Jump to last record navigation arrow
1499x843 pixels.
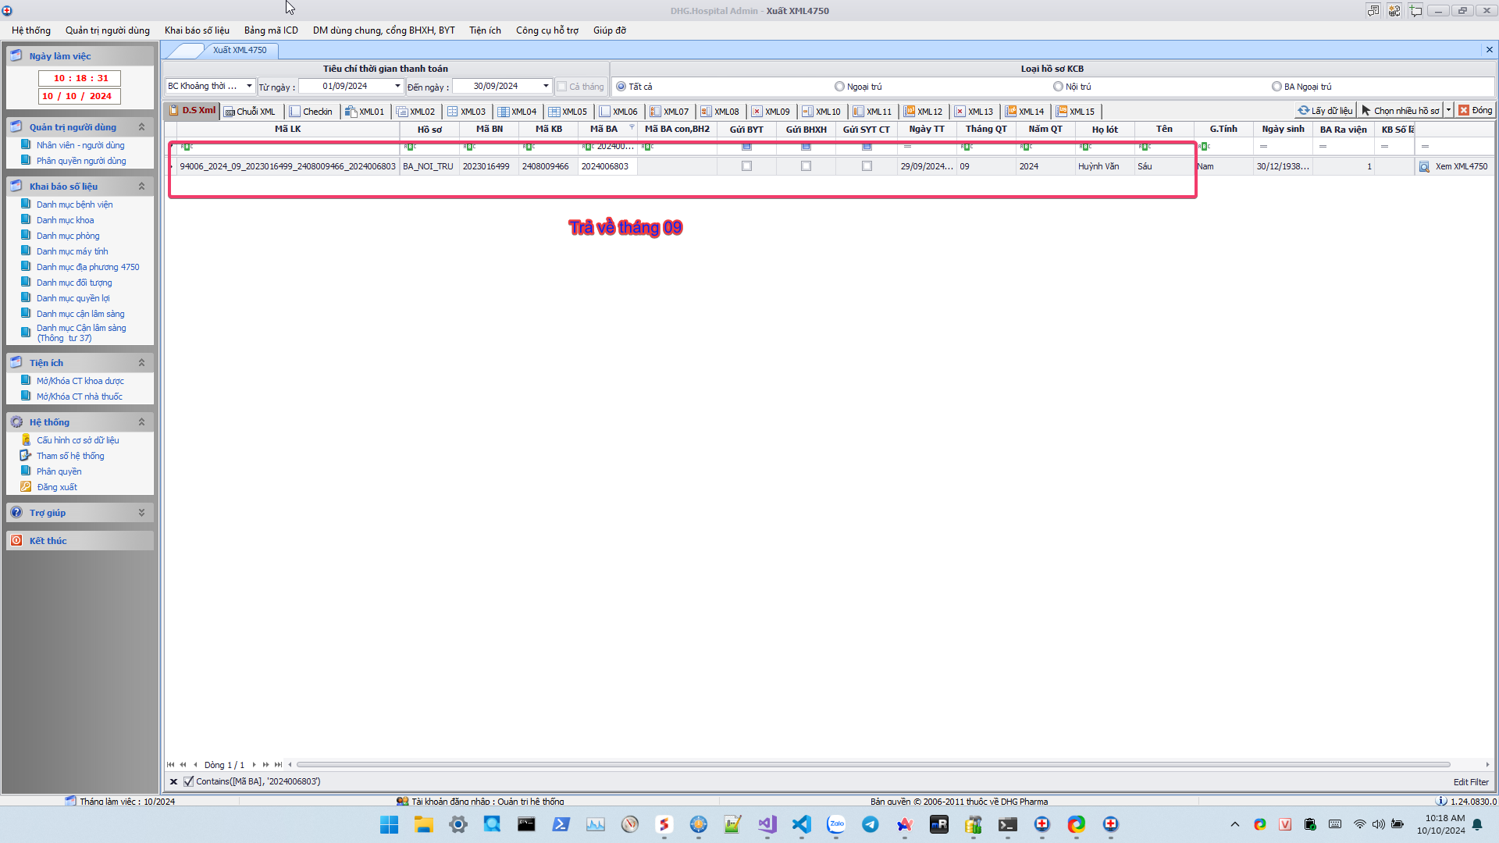278,765
